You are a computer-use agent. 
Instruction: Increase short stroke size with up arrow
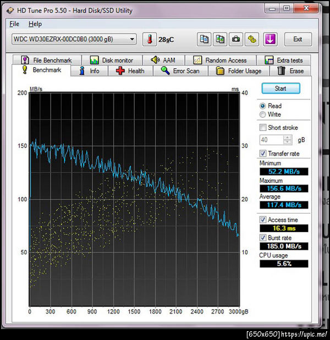coord(288,138)
